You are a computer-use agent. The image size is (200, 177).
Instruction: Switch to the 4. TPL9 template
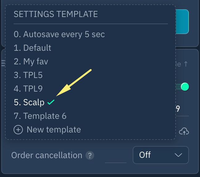(x=28, y=89)
